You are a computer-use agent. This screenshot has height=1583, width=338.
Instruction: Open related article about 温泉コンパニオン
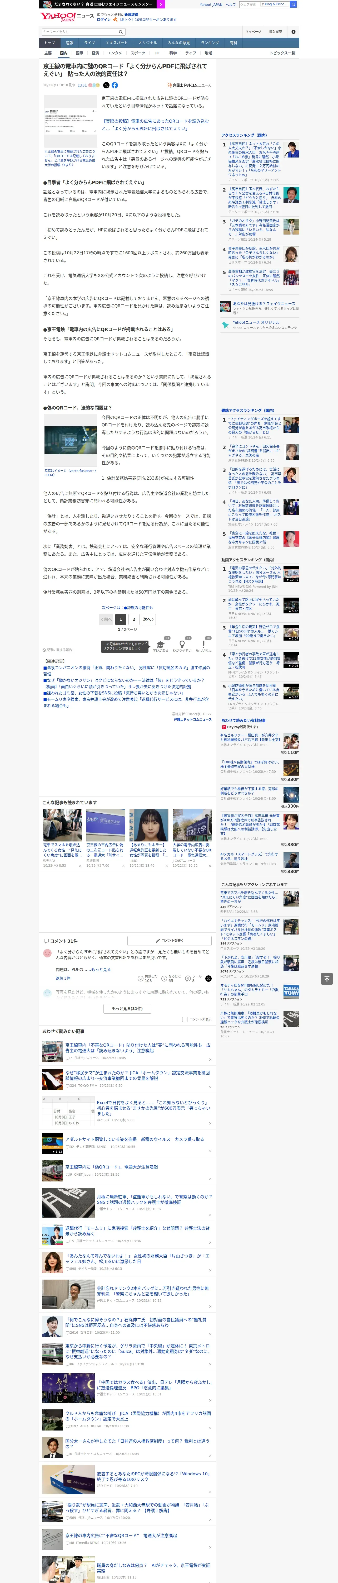pyautogui.click(x=126, y=670)
